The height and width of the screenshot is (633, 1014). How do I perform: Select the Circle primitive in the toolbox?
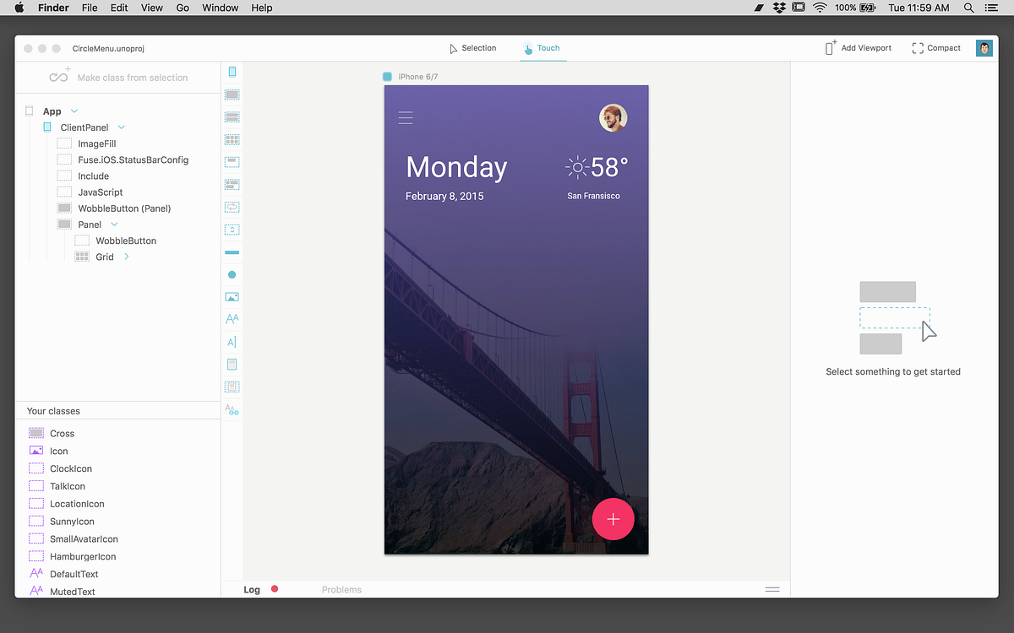click(x=232, y=274)
